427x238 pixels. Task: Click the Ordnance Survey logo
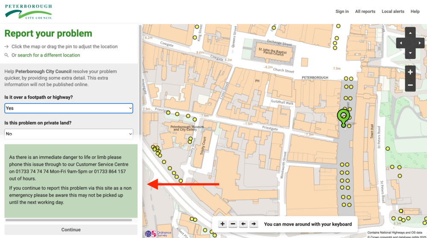pos(158,234)
